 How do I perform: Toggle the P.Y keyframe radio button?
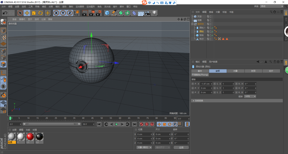click(193, 88)
